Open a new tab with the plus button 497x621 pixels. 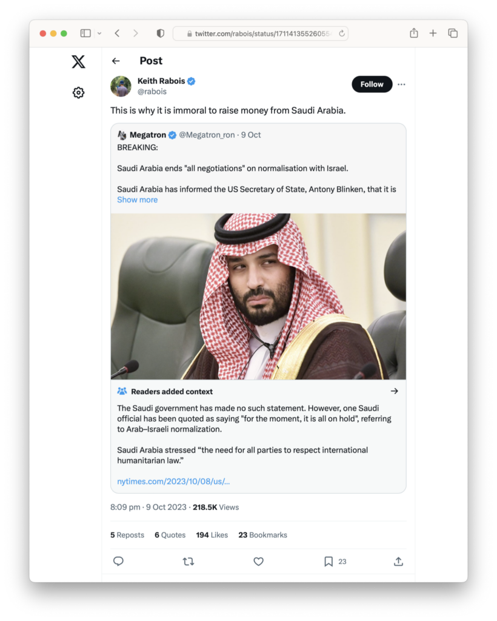(x=432, y=33)
